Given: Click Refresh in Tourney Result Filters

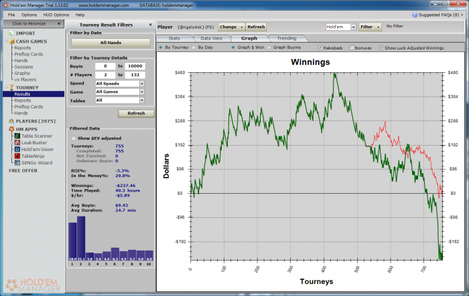Looking at the screenshot, I should 136,113.
